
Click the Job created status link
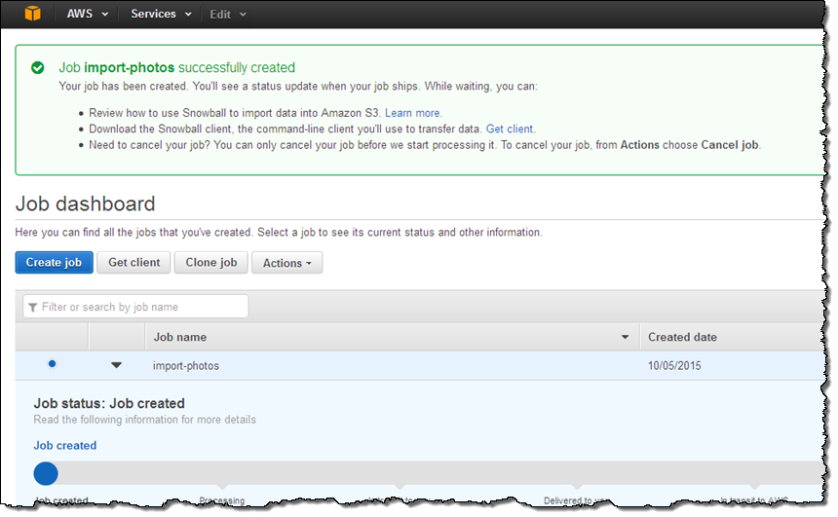pos(65,446)
